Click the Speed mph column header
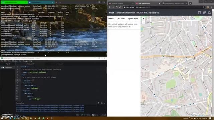The image size is (214, 120). tap(133, 19)
